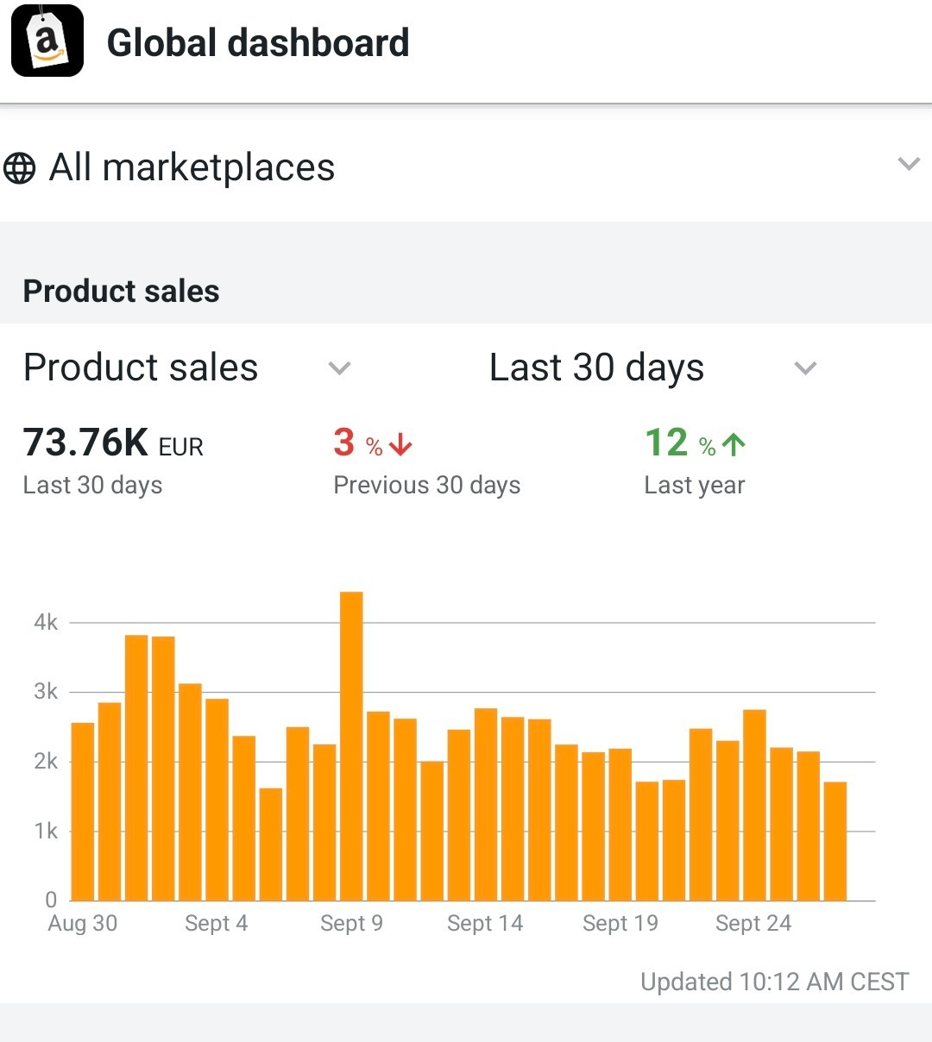Click the Last 30 days label under 73.76K
The height and width of the screenshot is (1042, 932).
(92, 485)
